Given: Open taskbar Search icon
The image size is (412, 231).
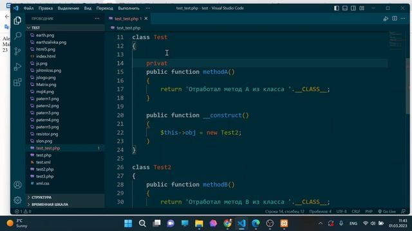Looking at the screenshot, I should tap(142, 223).
